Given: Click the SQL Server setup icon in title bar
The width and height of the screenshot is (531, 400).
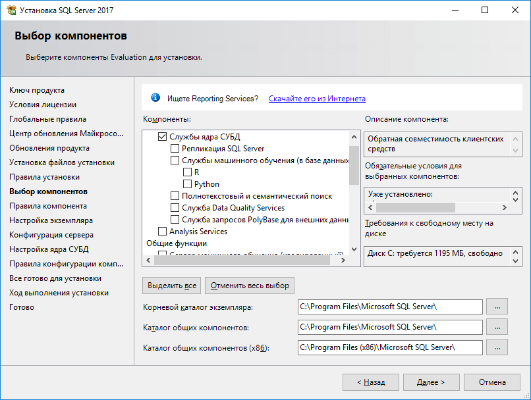Looking at the screenshot, I should point(11,11).
